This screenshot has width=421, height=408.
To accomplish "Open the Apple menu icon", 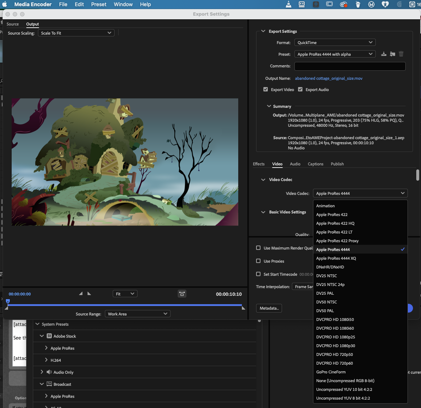I will [x=5, y=4].
